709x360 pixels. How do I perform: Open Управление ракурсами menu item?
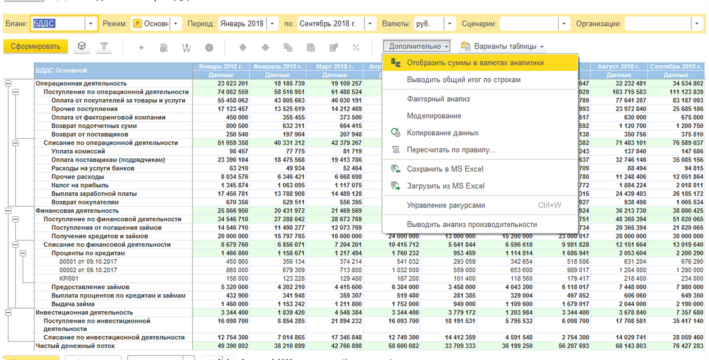480,205
